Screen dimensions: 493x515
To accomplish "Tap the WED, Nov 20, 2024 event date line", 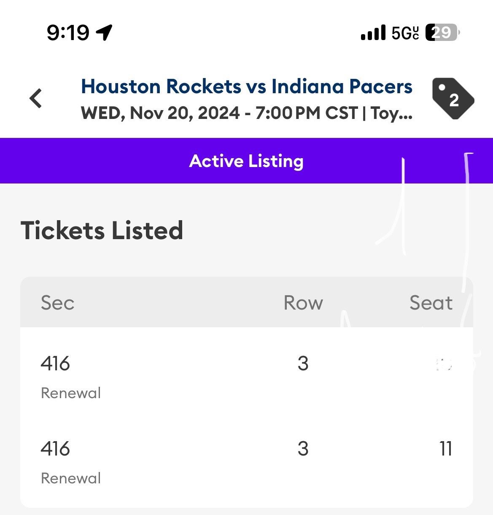I will point(246,113).
